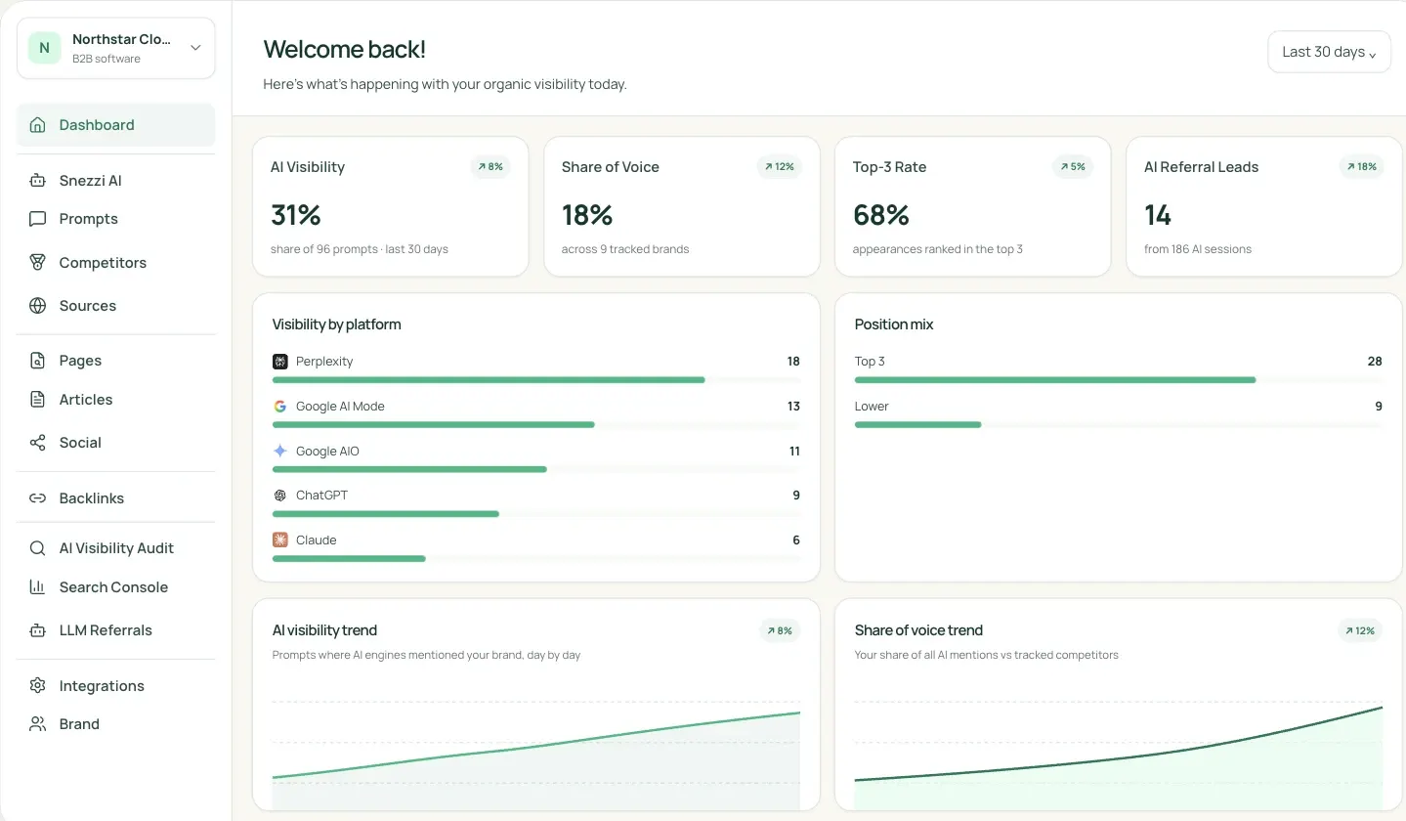Open the Top-3 Rate card

973,206
